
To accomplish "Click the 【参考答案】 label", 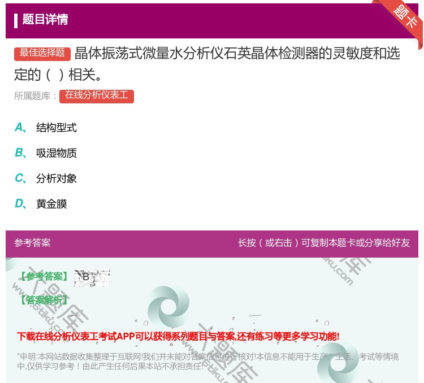I will [x=44, y=276].
